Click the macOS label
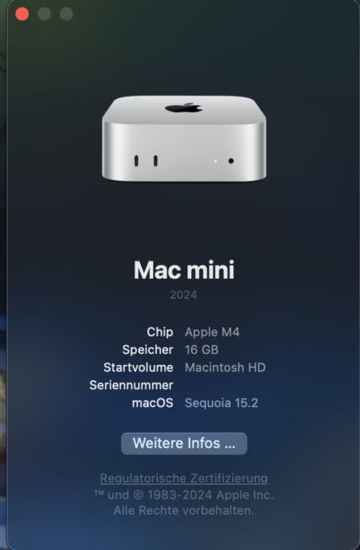This screenshot has width=360, height=550. tap(152, 403)
